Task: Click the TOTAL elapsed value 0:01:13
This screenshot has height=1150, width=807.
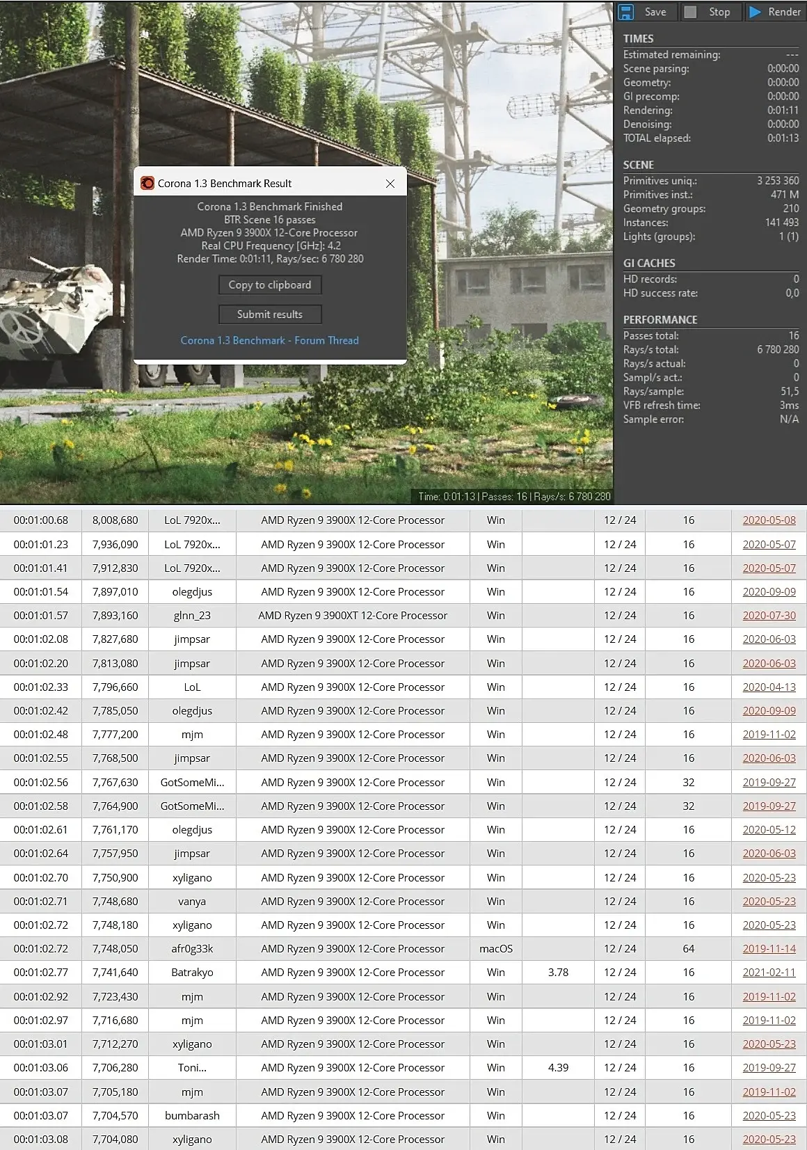Action: (x=783, y=138)
